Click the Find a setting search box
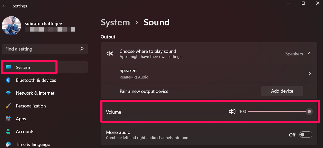 (x=41, y=49)
